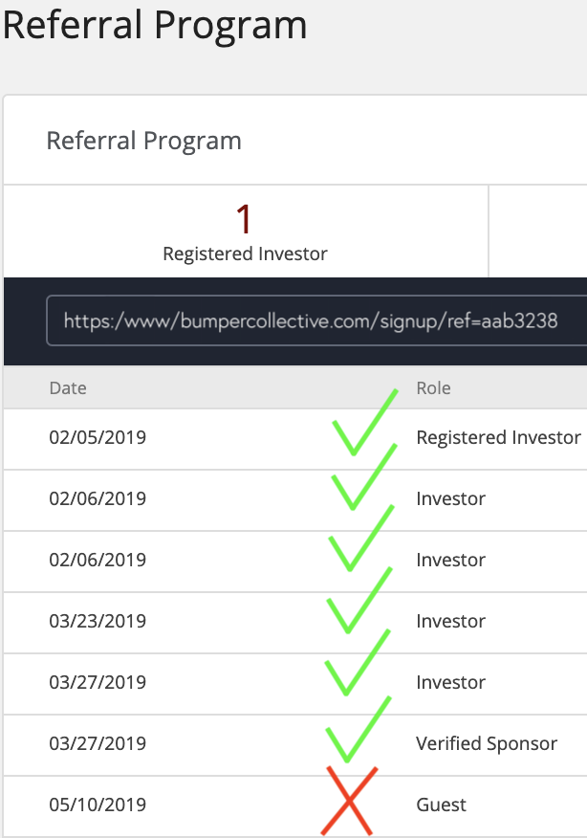
Task: Select the Registered Investor counter tab
Action: (x=246, y=232)
